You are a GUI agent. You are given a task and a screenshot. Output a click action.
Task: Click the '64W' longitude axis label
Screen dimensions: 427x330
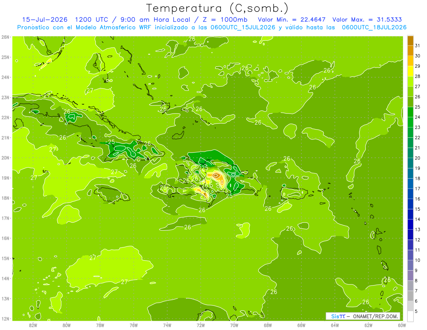(335, 325)
